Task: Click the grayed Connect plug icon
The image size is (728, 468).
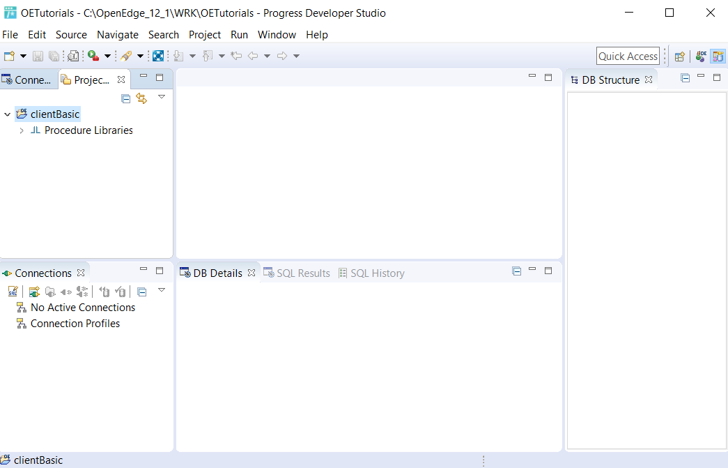Action: point(66,292)
